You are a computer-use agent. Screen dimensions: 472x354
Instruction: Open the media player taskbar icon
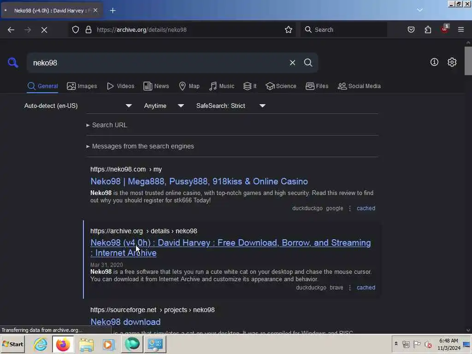tap(109, 344)
